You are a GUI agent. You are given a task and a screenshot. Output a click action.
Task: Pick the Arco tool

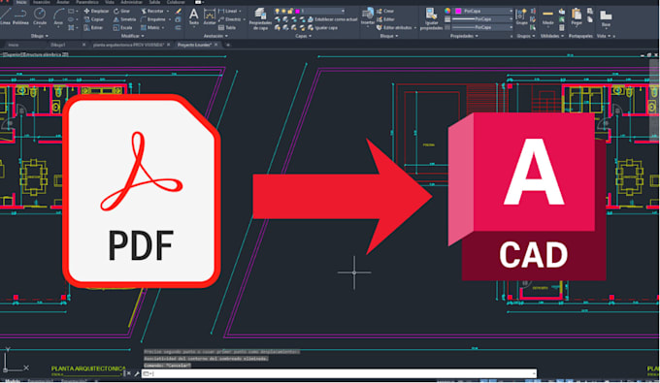click(x=58, y=16)
